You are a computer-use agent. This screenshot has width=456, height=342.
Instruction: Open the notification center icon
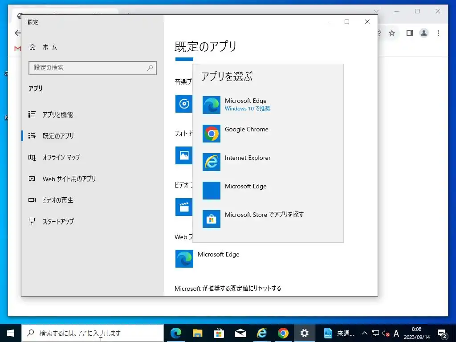click(x=442, y=333)
